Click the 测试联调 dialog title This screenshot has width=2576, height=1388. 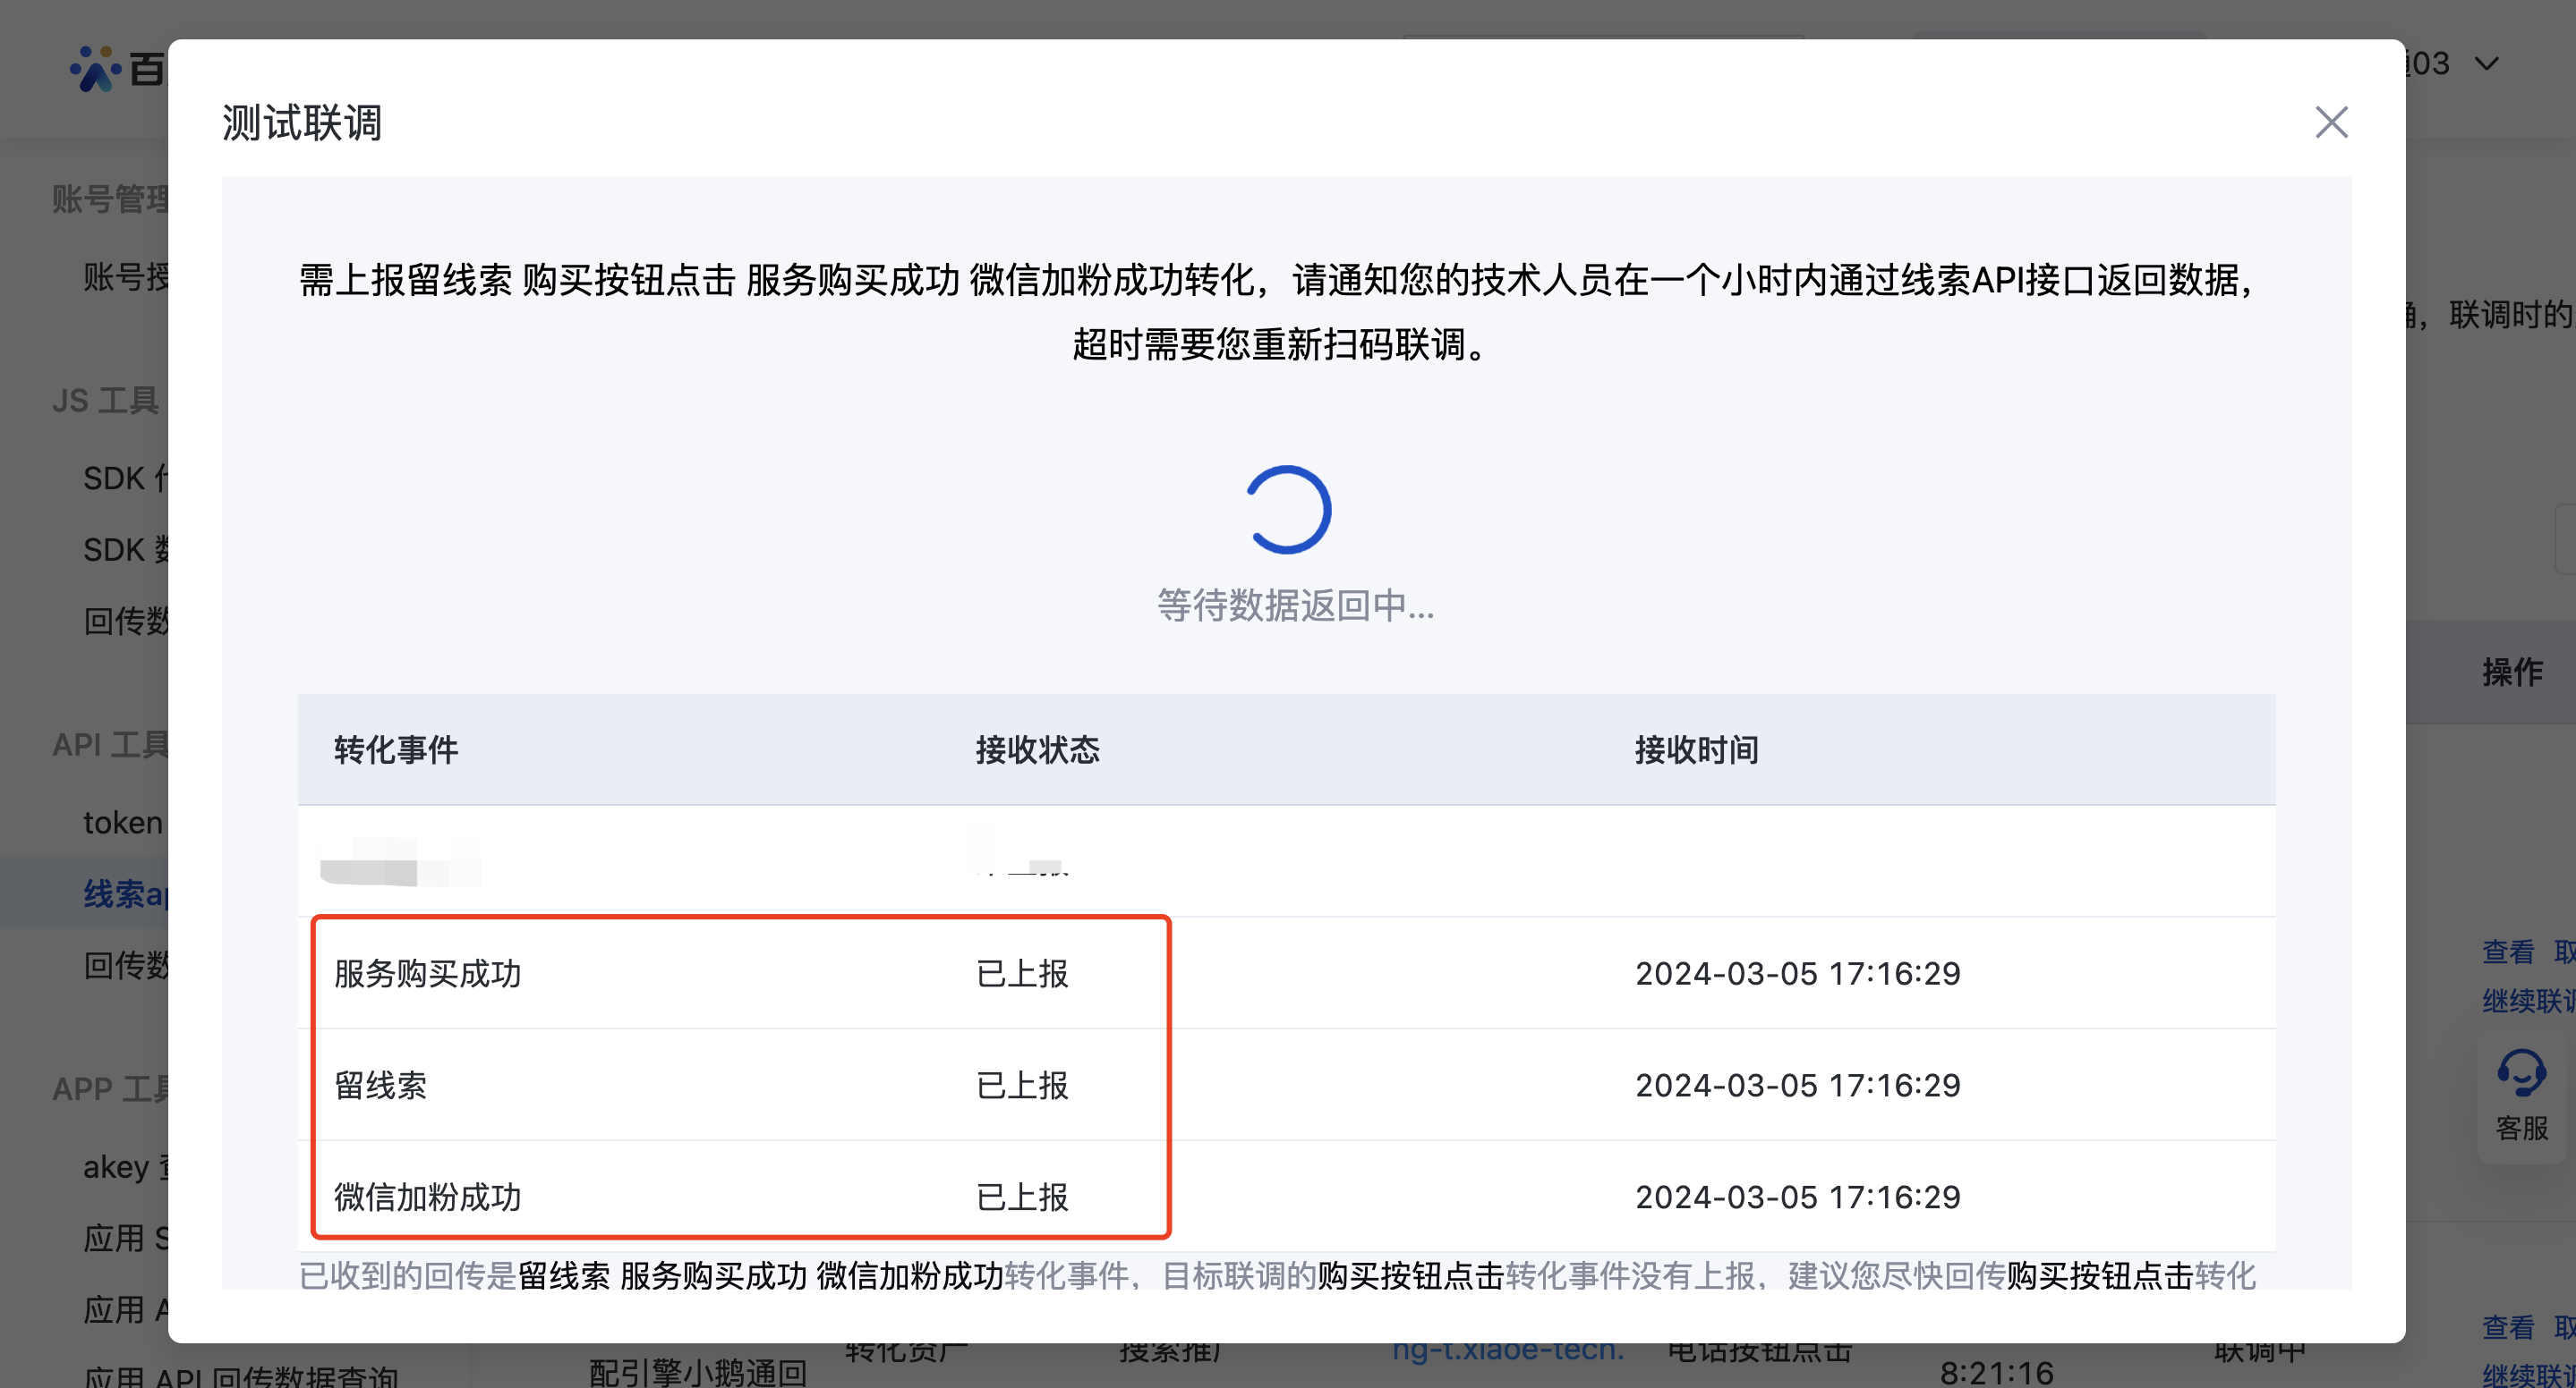pos(302,123)
